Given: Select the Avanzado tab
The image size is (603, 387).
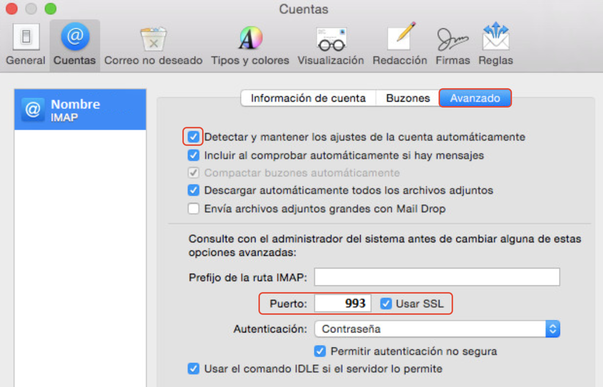Looking at the screenshot, I should [475, 98].
